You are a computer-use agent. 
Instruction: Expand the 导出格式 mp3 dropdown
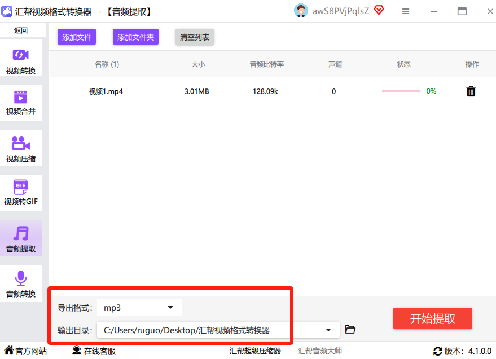139,308
